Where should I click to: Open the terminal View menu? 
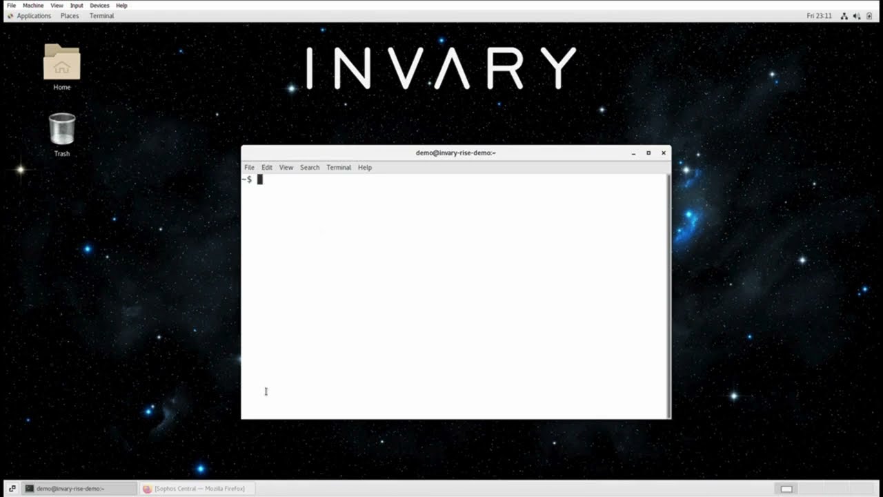(x=286, y=168)
